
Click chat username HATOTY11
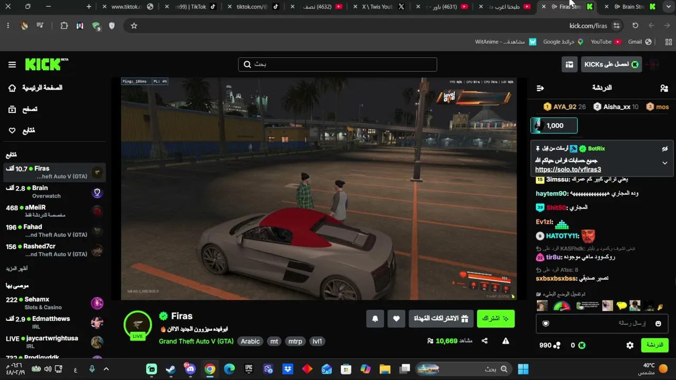pos(562,236)
